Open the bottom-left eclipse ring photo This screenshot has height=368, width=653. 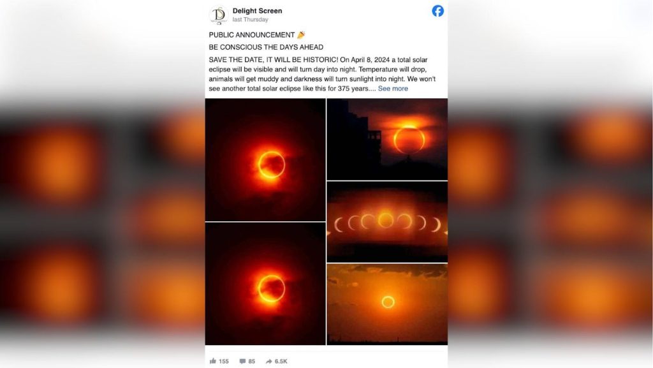point(265,284)
